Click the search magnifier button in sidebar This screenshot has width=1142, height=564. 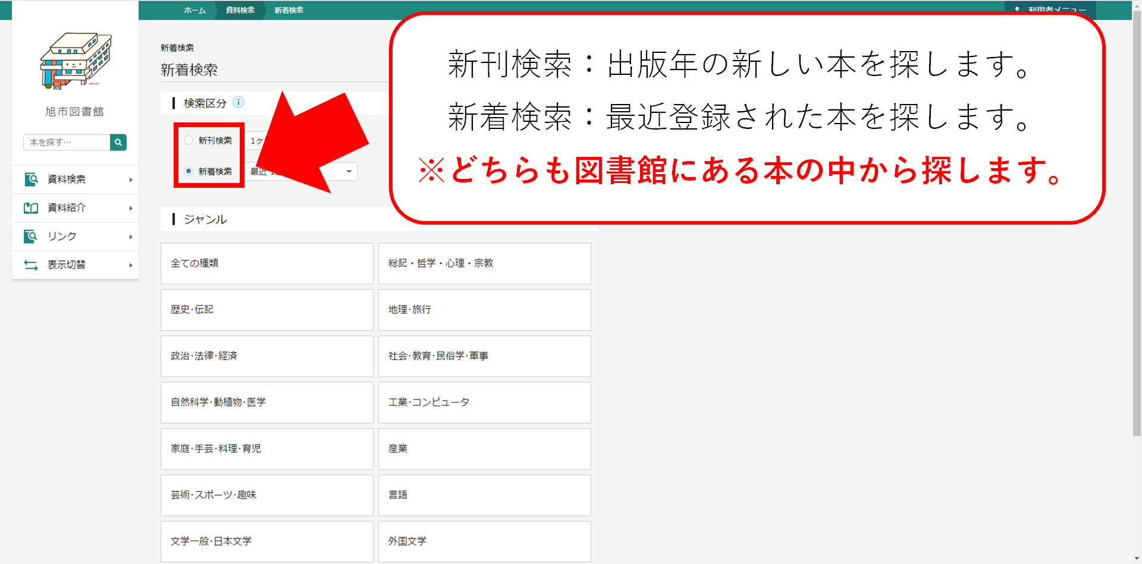click(118, 142)
